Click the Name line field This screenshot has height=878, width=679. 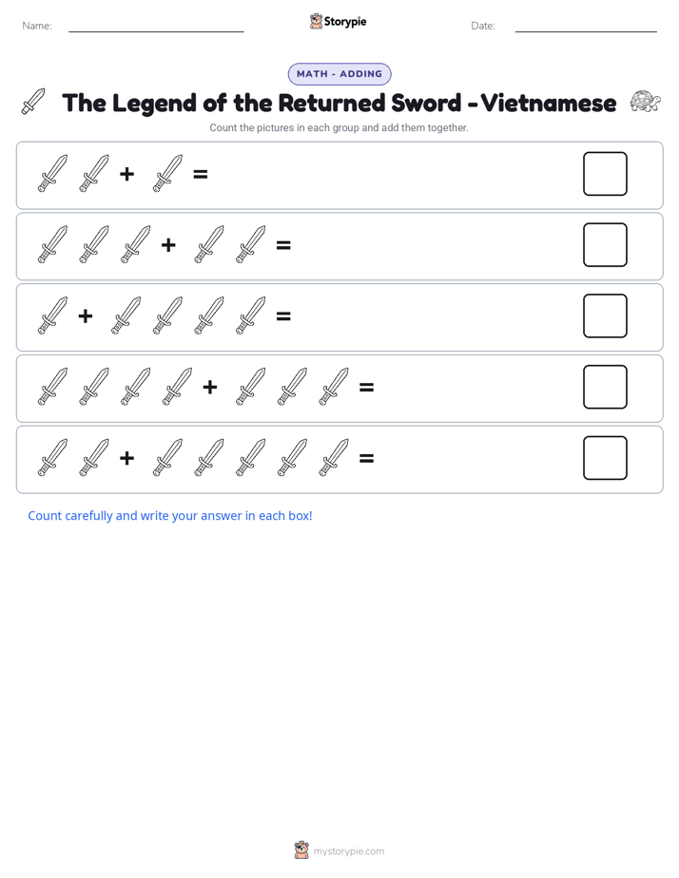[x=156, y=26]
